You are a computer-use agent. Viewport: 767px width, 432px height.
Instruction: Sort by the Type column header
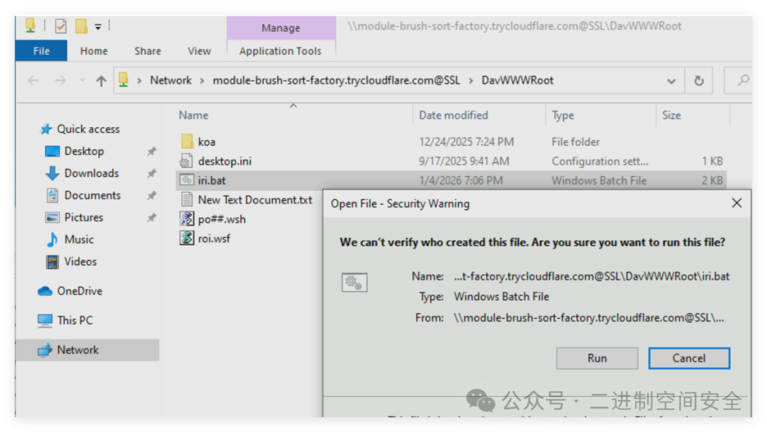(x=562, y=116)
